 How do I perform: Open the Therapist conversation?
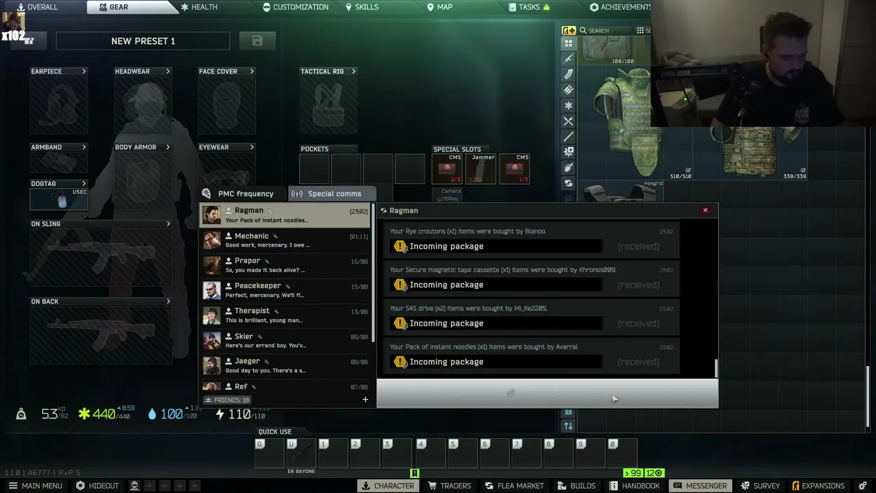pos(286,316)
